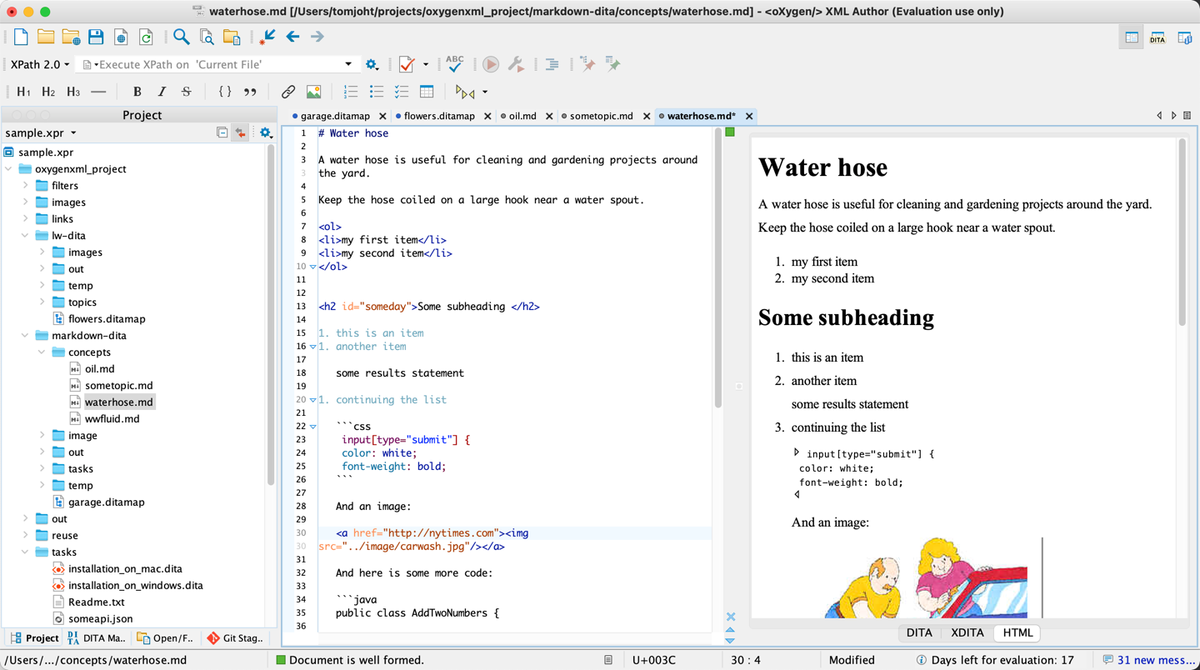The width and height of the screenshot is (1200, 670).
Task: Expand the reuse folder
Action: 25,536
